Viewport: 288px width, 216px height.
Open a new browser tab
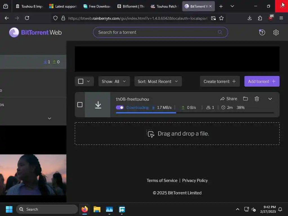click(221, 6)
